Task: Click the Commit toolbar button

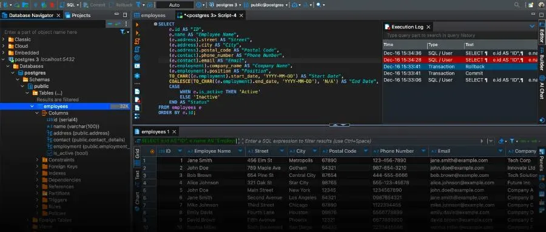Action: coord(95,5)
